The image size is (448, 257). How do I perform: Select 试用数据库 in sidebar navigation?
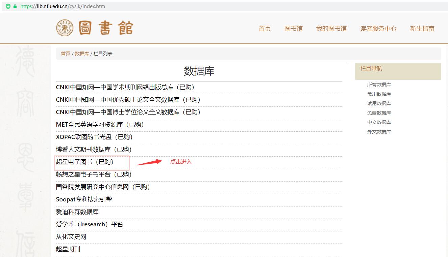coord(379,103)
